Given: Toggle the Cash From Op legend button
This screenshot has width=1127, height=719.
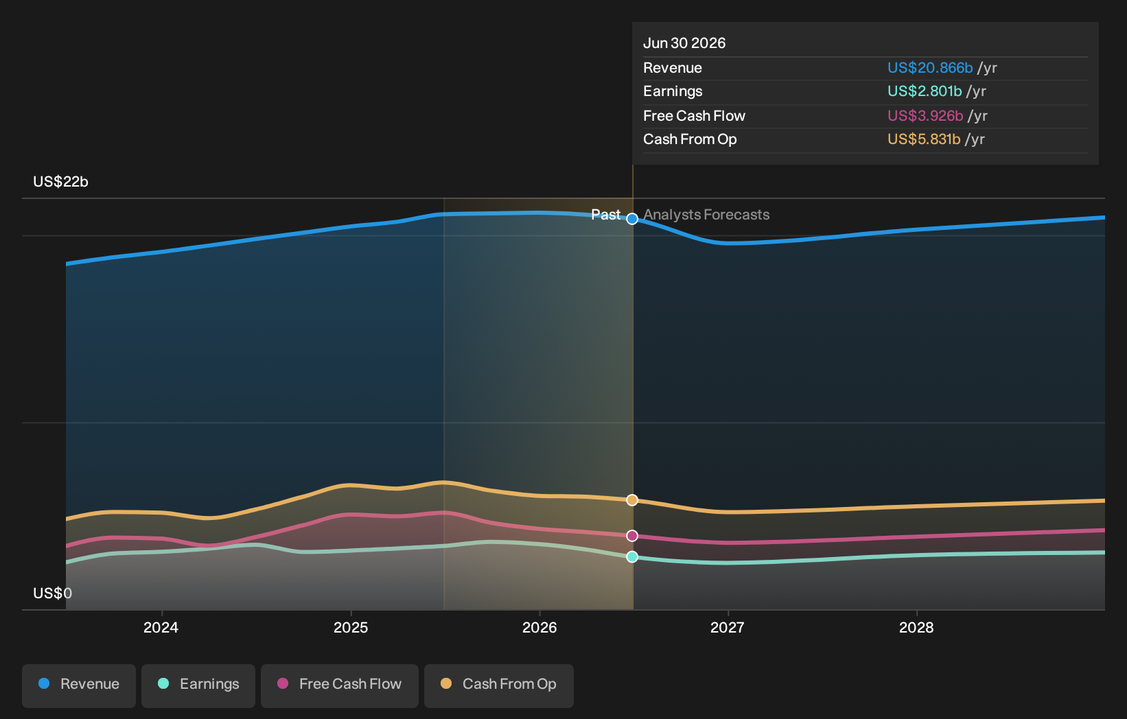Looking at the screenshot, I should tap(499, 685).
